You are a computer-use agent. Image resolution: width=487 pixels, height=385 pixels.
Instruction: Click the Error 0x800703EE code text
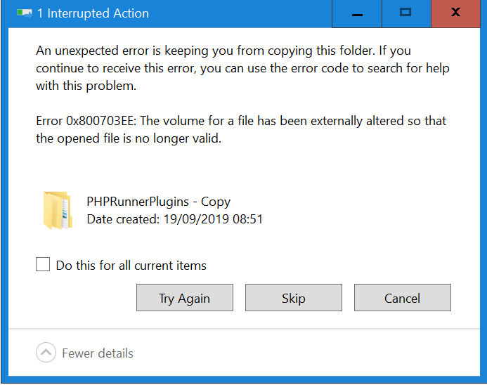click(86, 121)
